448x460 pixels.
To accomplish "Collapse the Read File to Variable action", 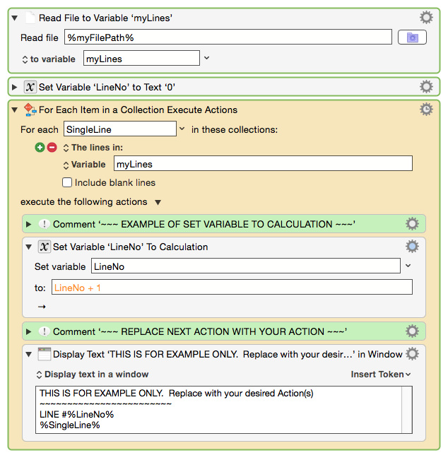I will [16, 18].
